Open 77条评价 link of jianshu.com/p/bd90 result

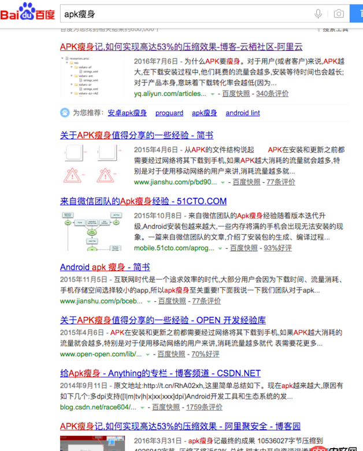pos(281,182)
